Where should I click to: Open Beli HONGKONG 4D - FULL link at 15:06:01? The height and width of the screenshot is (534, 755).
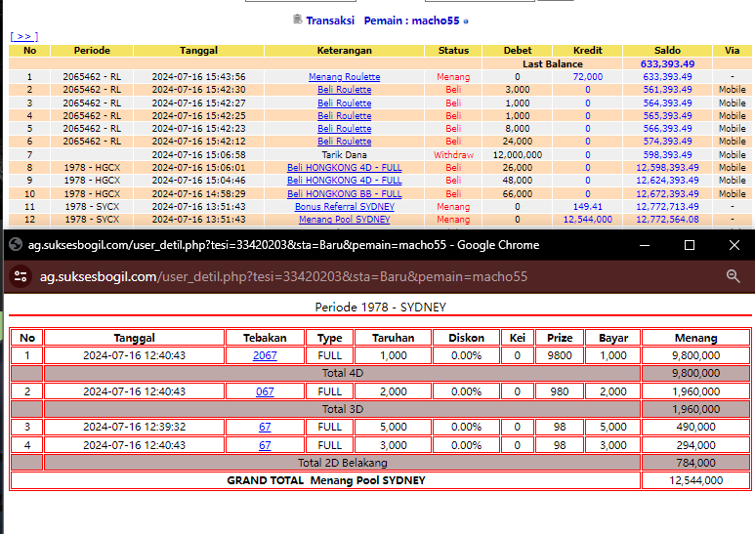pyautogui.click(x=344, y=167)
